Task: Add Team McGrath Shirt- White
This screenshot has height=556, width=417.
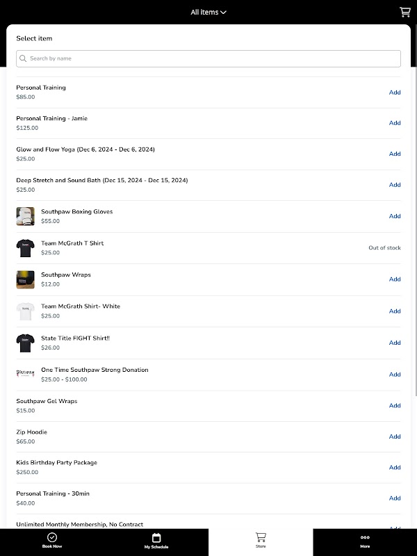Action: [395, 311]
